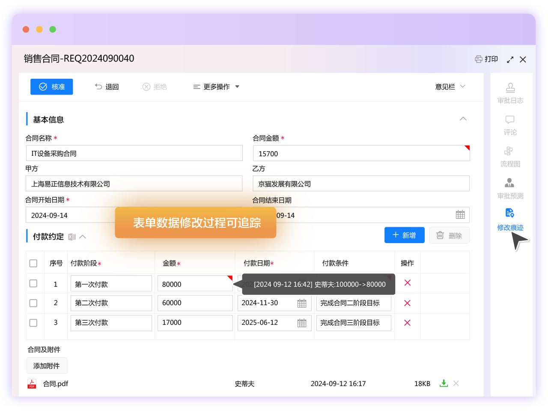Click 添加附件 to add an attachment
This screenshot has width=548, height=416.
pyautogui.click(x=46, y=365)
